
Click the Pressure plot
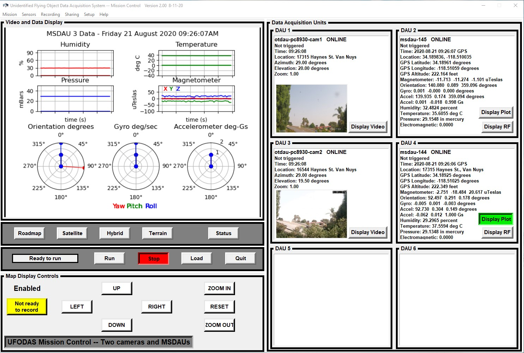click(76, 98)
